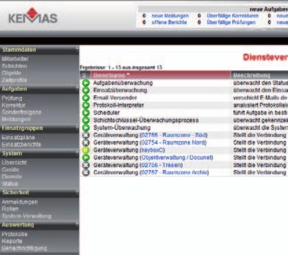This screenshot has height=255, width=288.
Task: Sort table by Dienstname column header
Action: coord(161,75)
